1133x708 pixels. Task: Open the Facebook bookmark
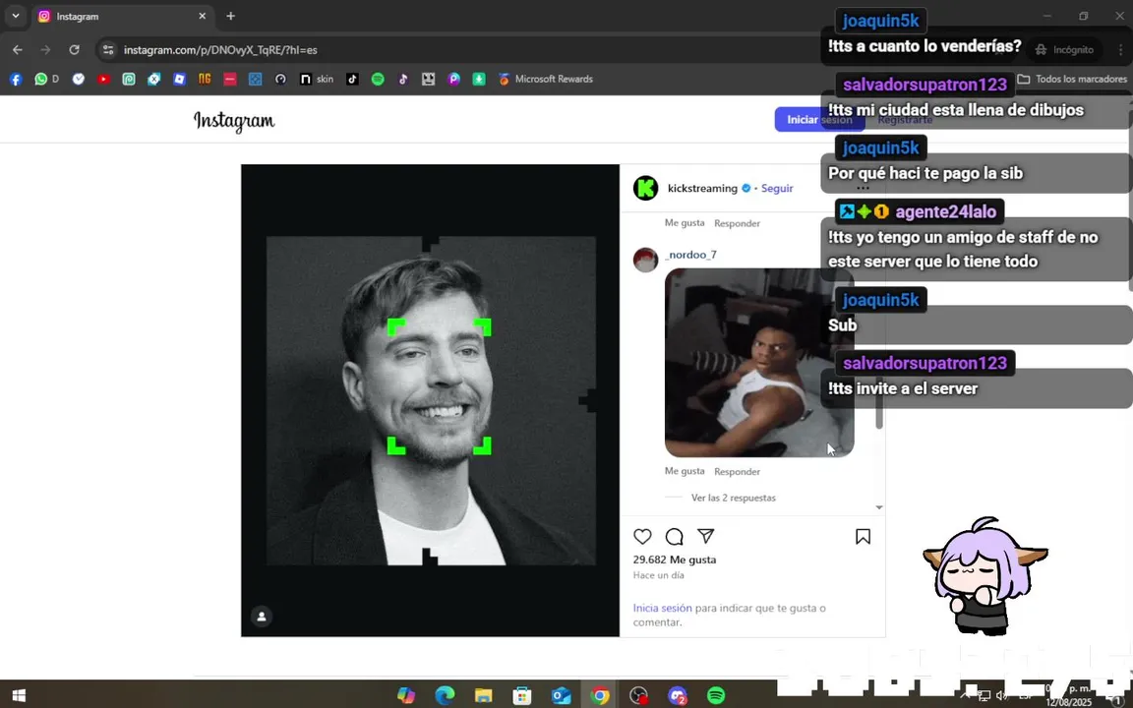[16, 80]
